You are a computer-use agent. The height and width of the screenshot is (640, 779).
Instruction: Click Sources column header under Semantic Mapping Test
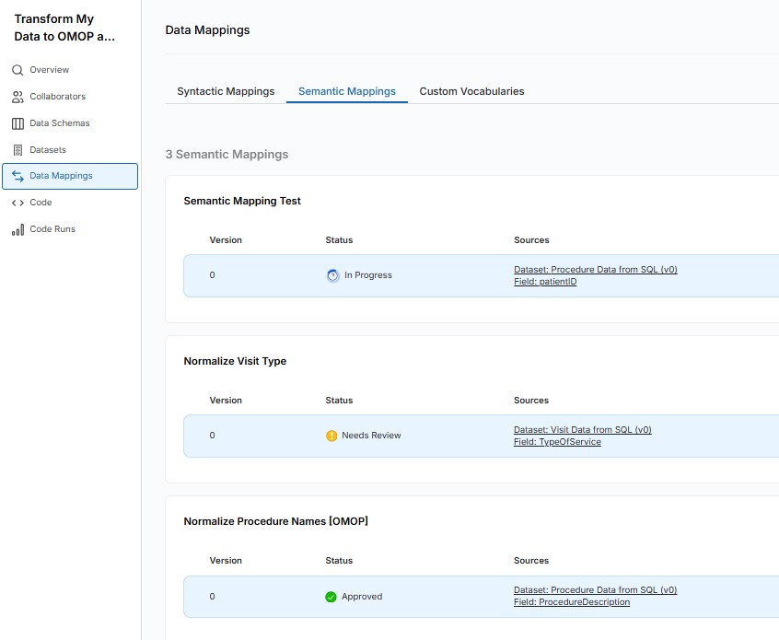[531, 240]
